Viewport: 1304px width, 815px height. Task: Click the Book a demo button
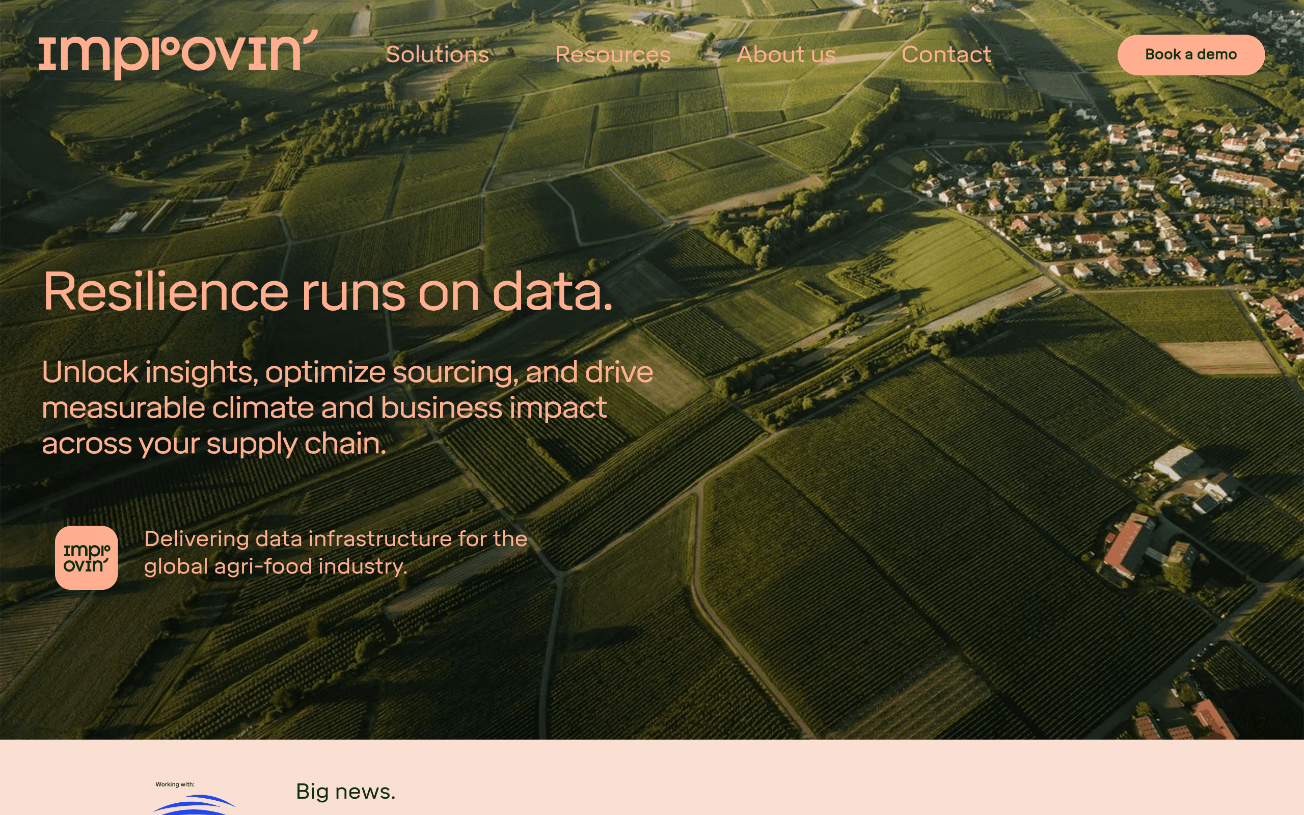click(1191, 55)
